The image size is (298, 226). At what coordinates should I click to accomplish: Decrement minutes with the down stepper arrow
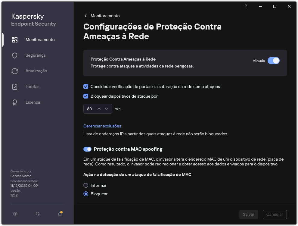[106, 109]
